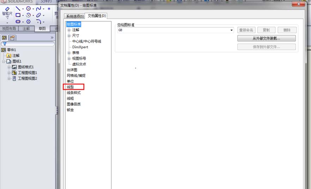Click the 注解 folder icon in FeatureManager tree
The height and width of the screenshot is (189, 311).
tap(9, 55)
